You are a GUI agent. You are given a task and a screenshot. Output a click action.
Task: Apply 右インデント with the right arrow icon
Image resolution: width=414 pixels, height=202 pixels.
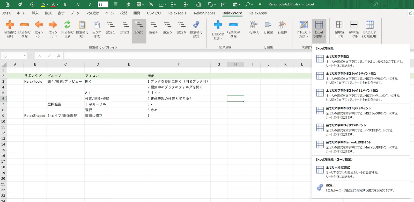tap(53, 25)
